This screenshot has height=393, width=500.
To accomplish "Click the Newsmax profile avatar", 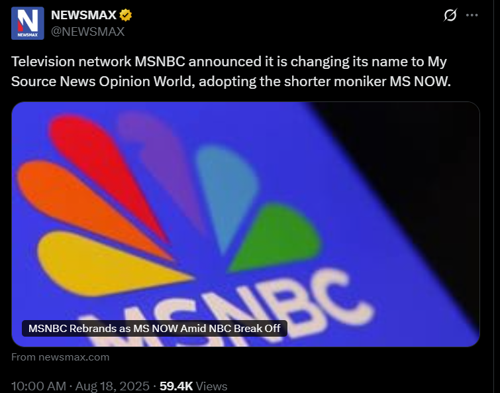I will point(28,23).
